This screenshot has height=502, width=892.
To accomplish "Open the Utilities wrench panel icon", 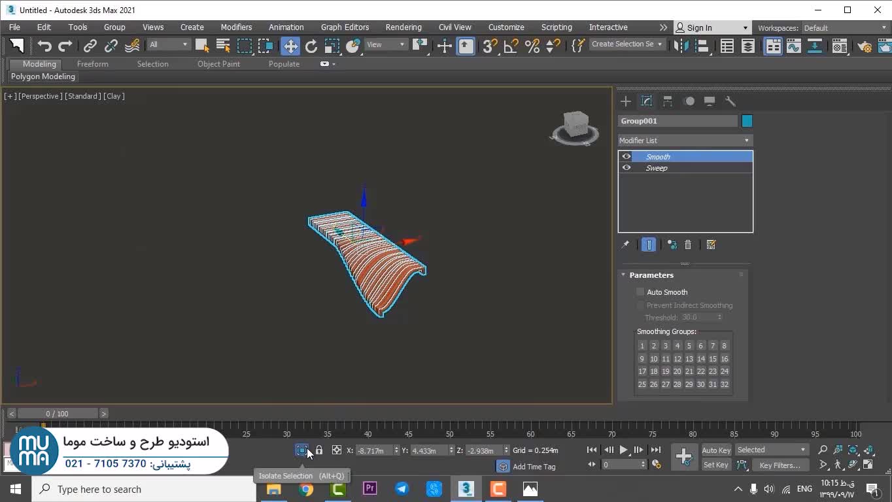I will click(730, 101).
